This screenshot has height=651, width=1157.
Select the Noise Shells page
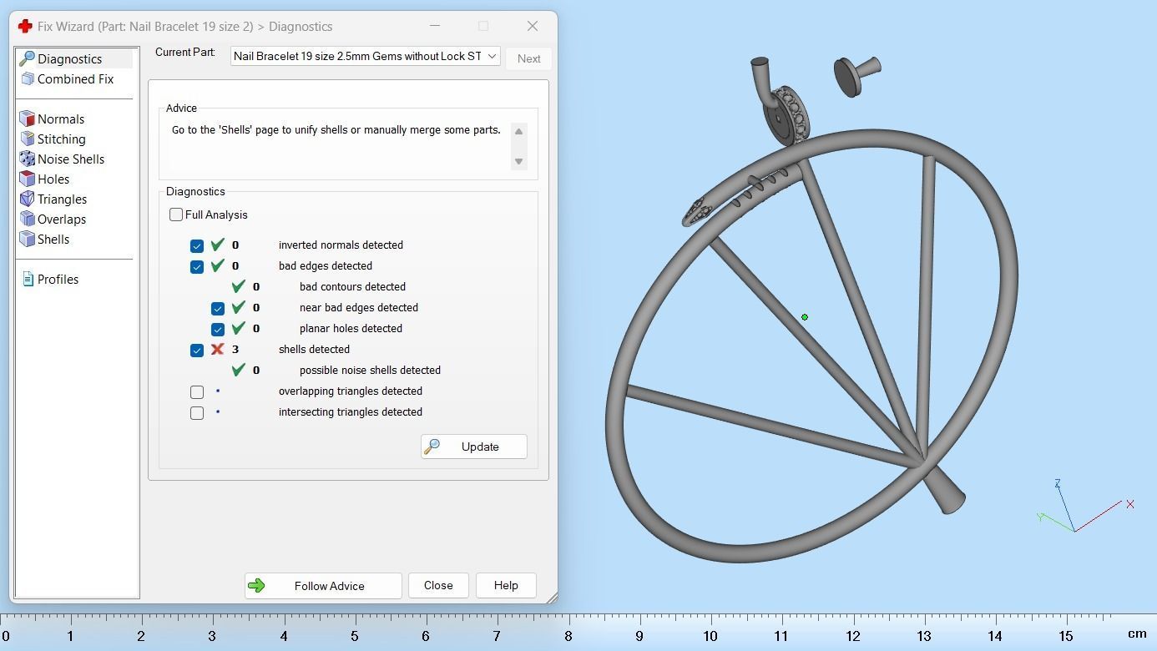[x=71, y=159]
